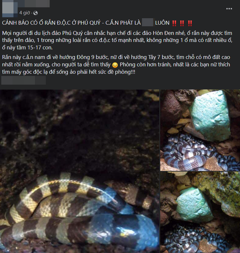240x253 pixels.
Task: Open the top-right photo with teal rock
Action: (200, 130)
